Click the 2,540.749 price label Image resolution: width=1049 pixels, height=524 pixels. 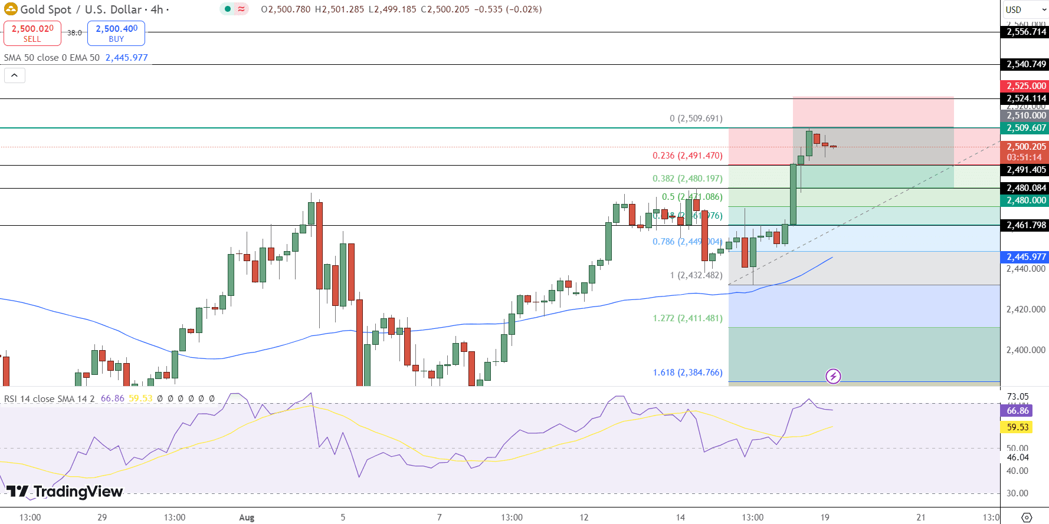pos(1025,64)
